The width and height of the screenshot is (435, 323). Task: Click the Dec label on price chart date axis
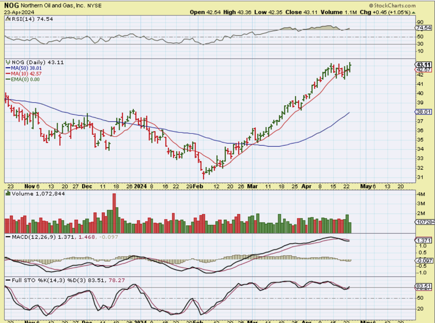coord(87,186)
